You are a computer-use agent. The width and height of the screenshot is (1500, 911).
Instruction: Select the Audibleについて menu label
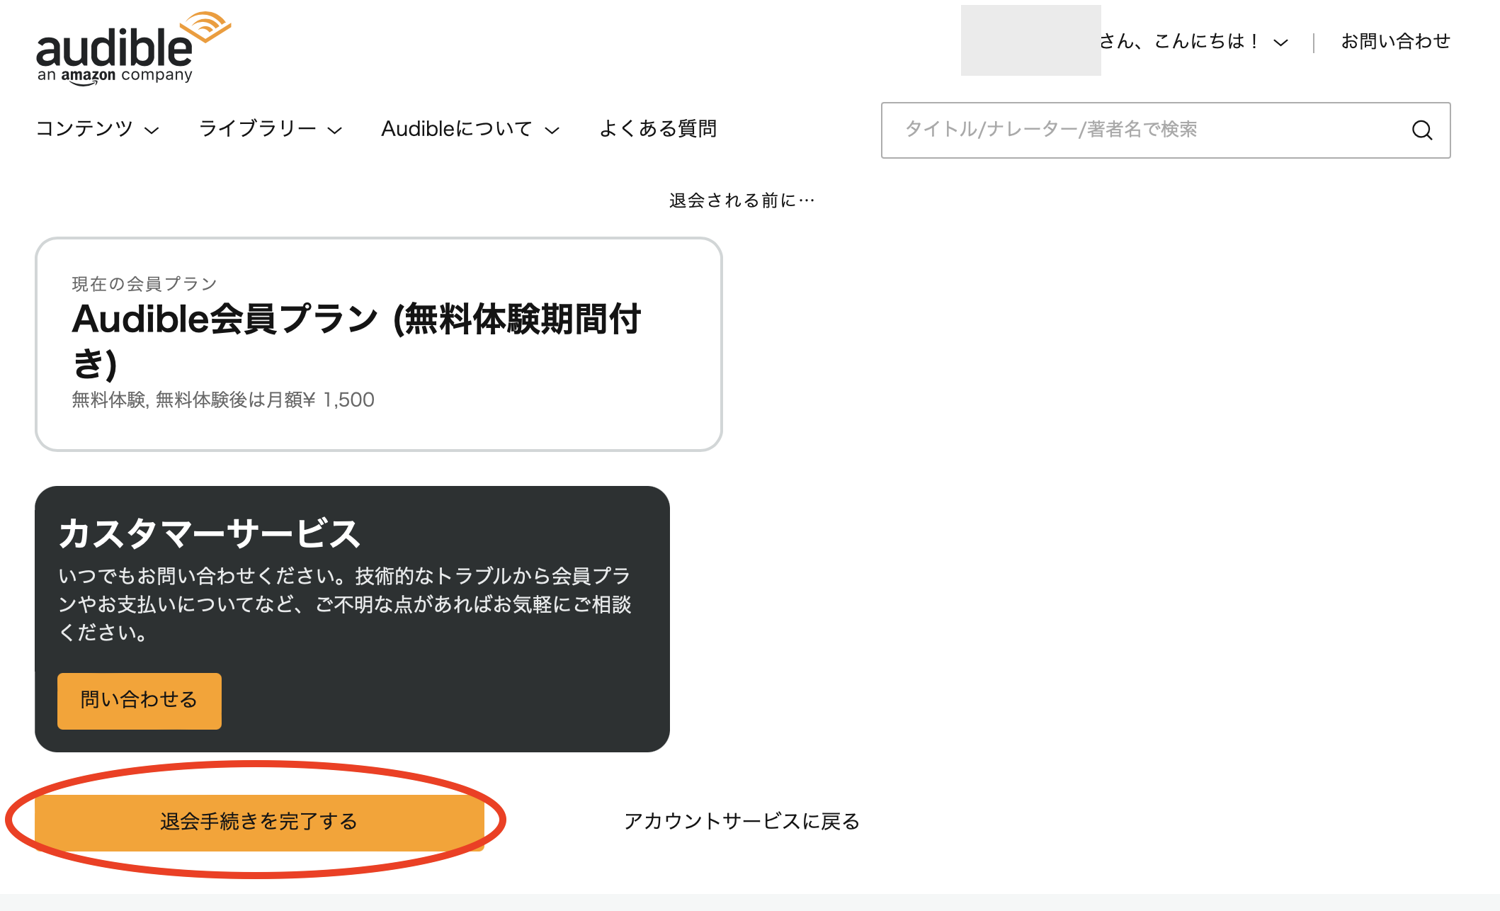click(x=456, y=129)
